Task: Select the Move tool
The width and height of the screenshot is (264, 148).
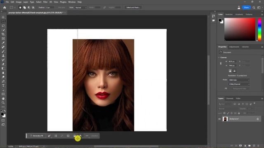Action: [x=3, y=17]
